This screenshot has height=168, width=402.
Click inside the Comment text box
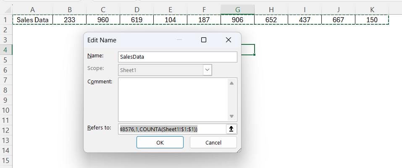(x=173, y=100)
